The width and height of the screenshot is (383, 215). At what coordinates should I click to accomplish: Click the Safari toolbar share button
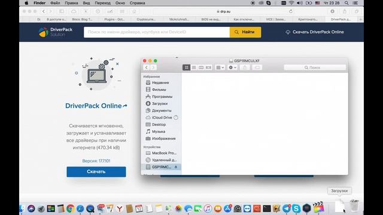(345, 11)
